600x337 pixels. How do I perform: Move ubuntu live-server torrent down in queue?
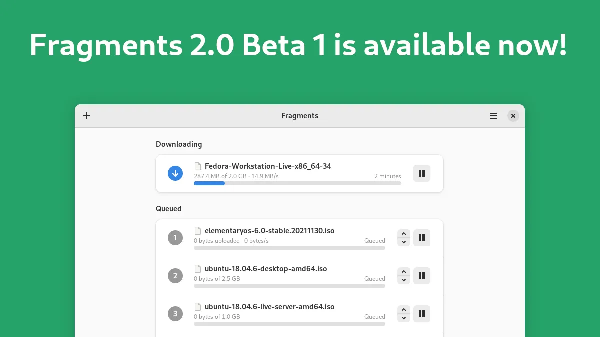[x=404, y=318]
